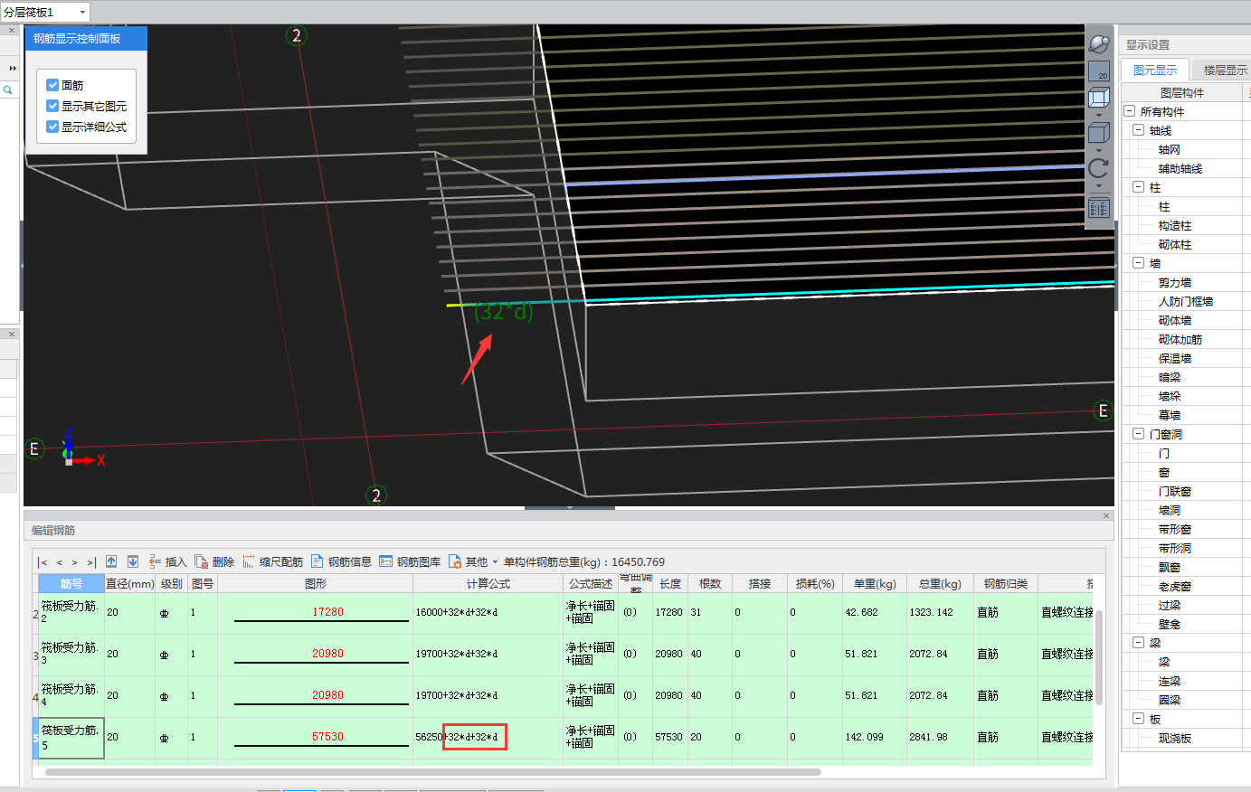Image resolution: width=1251 pixels, height=792 pixels.
Task: Click the 直径(mm) column header
Action: tap(130, 584)
